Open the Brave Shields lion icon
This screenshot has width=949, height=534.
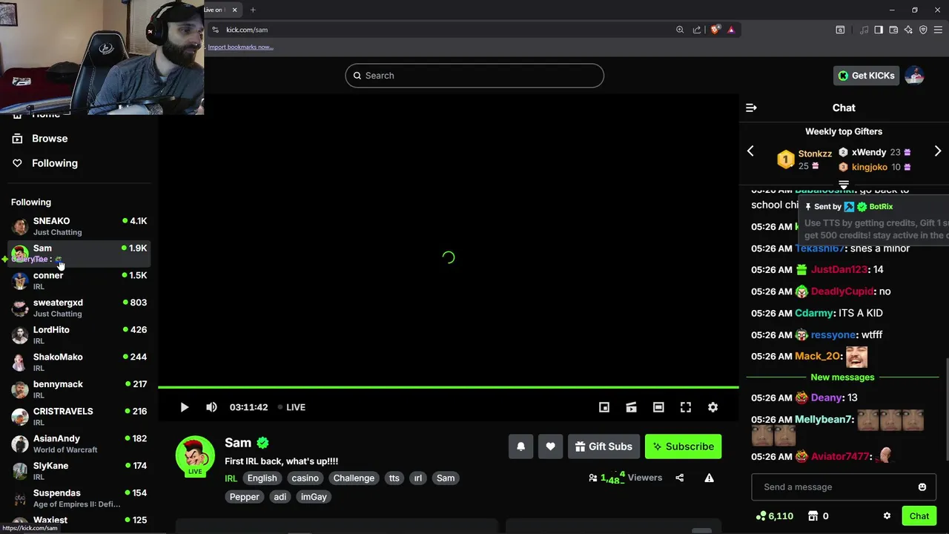pos(715,30)
